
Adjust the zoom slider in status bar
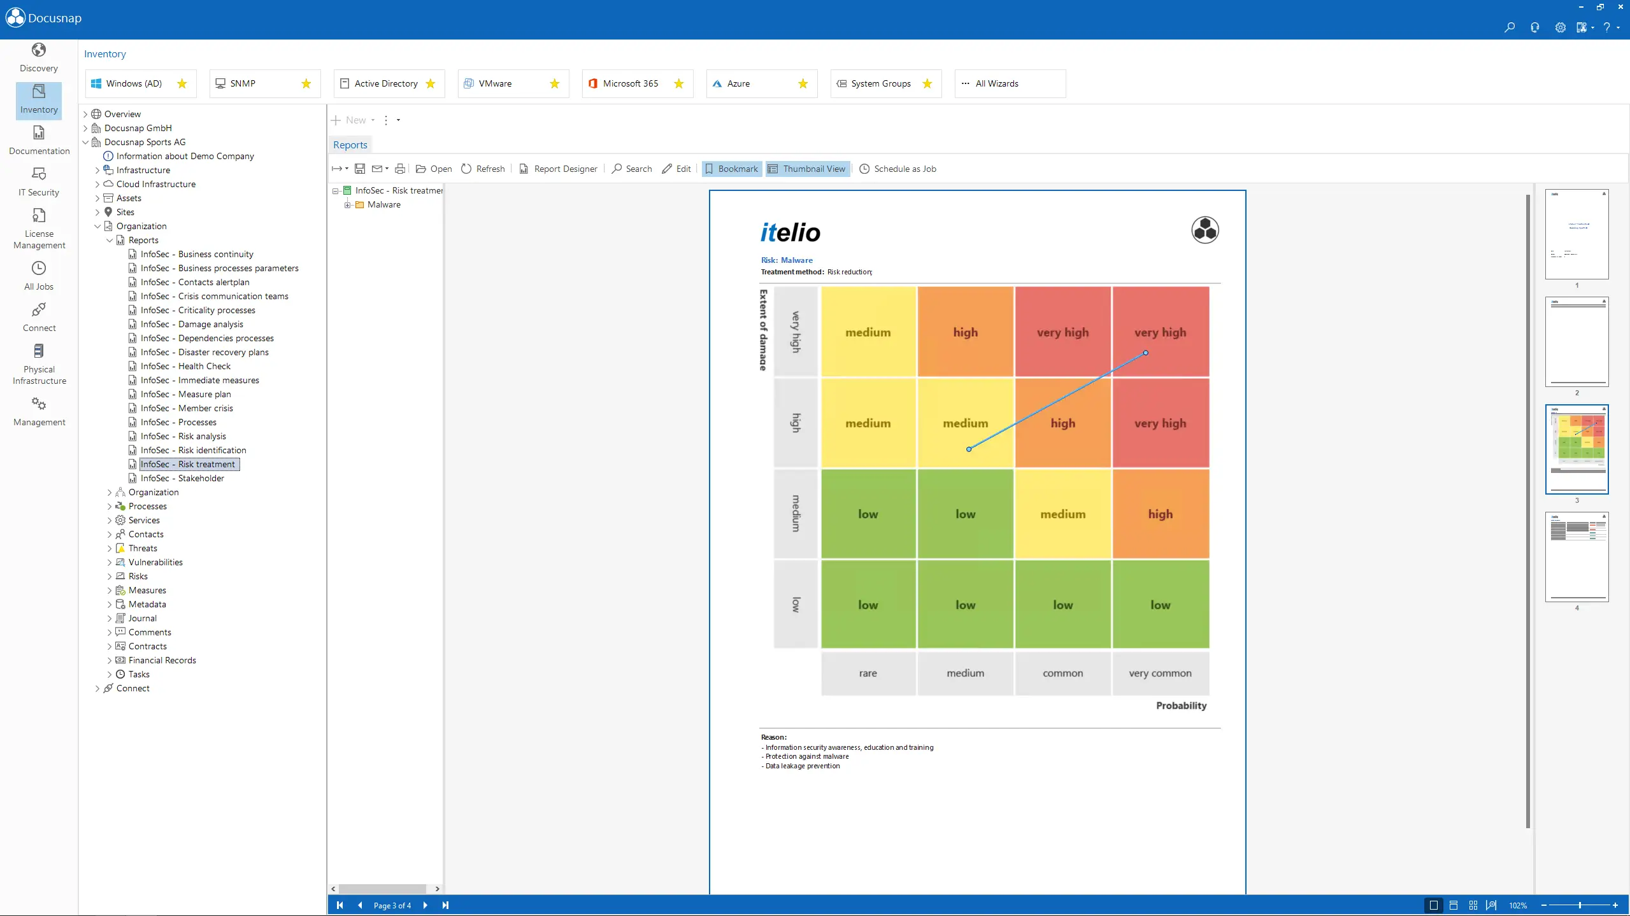[1579, 905]
